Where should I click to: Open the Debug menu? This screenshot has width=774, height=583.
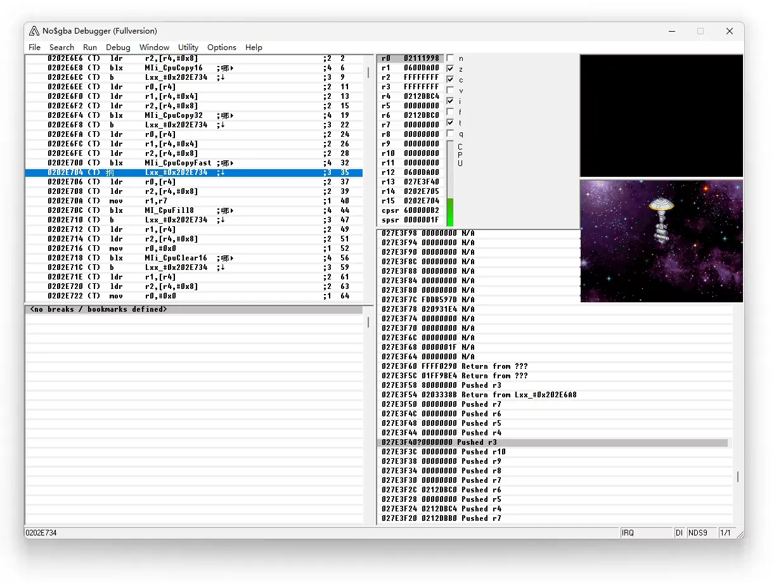click(118, 48)
